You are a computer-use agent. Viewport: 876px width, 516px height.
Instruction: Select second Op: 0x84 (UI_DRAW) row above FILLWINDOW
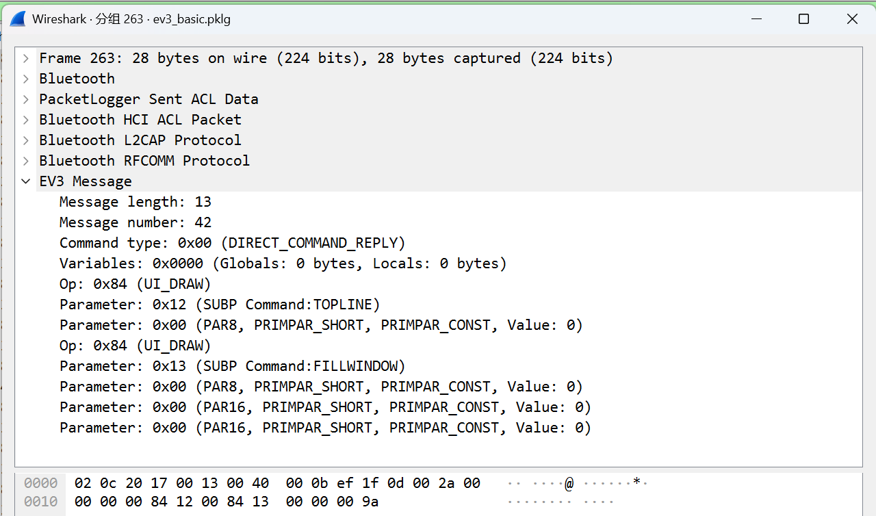click(x=136, y=346)
